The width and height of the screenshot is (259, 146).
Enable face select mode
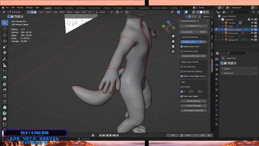[35, 12]
